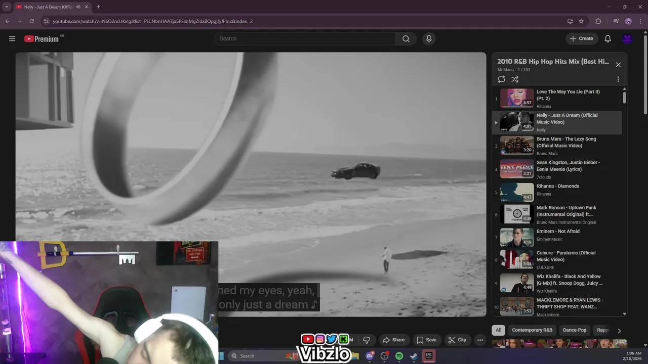Play Culxure - Pandemic video
Viewport: 648px width, 364px height.
click(x=557, y=260)
